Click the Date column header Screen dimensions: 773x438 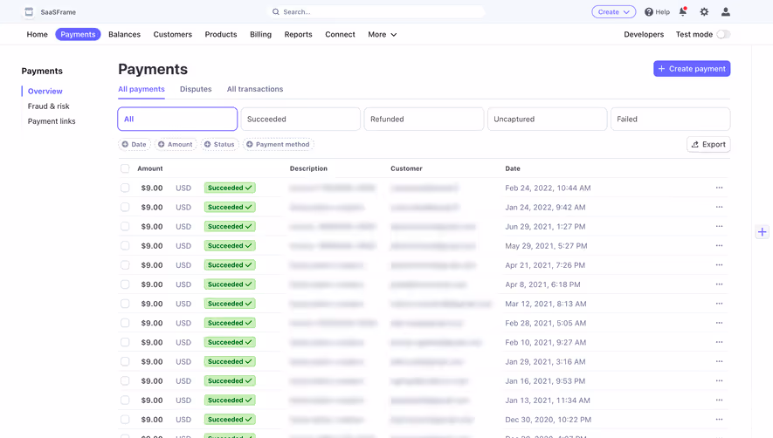(x=512, y=168)
